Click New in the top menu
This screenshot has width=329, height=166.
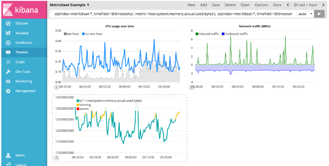point(191,5)
